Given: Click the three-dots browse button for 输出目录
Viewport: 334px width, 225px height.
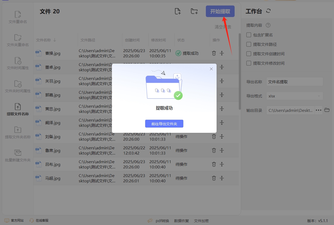Looking at the screenshot, I should pyautogui.click(x=319, y=110).
